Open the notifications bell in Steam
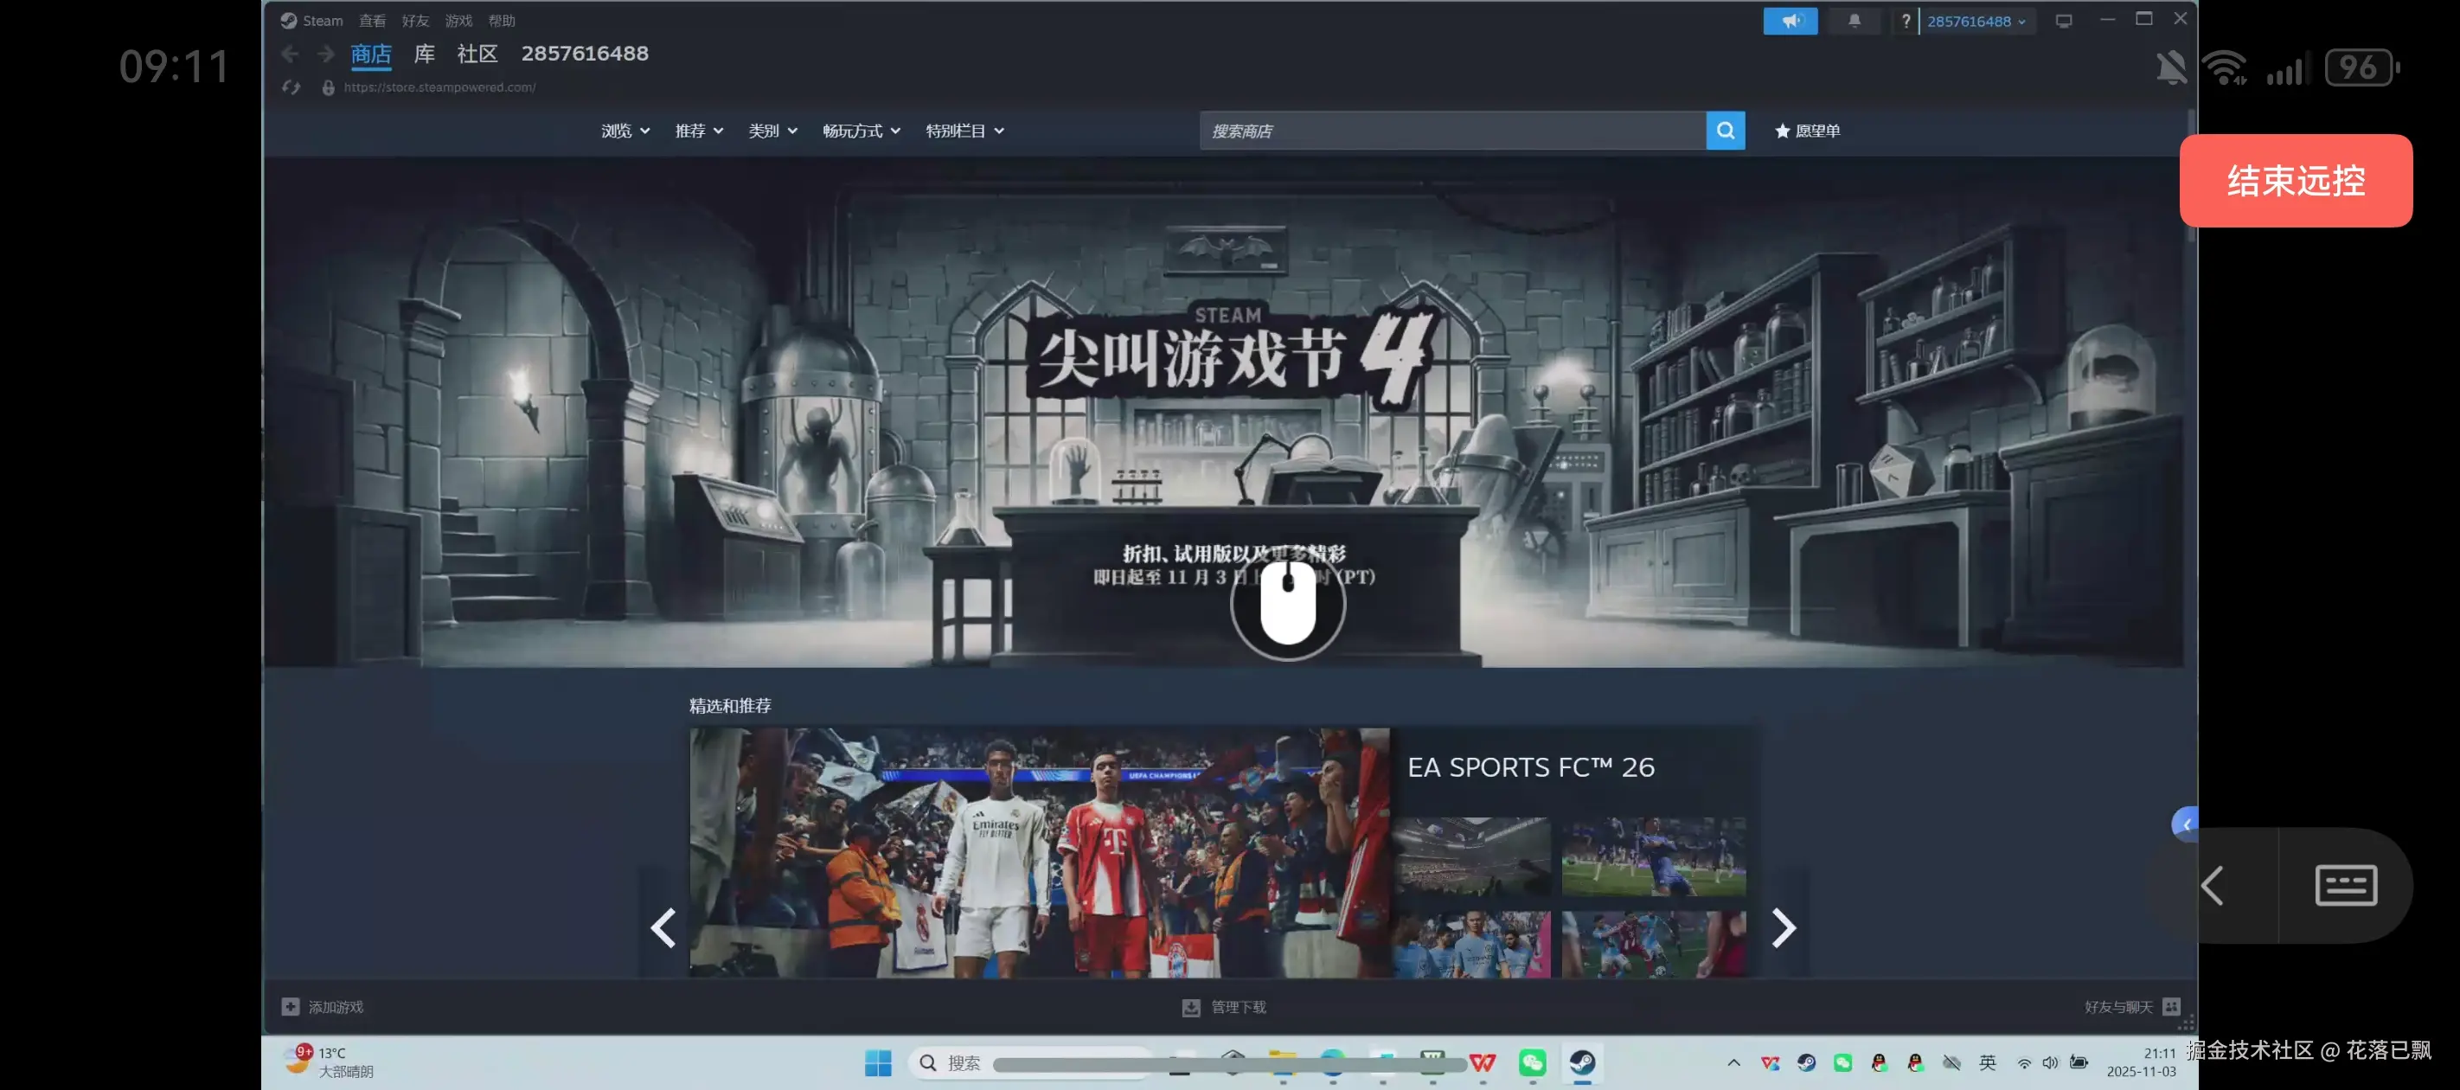This screenshot has width=2460, height=1090. pyautogui.click(x=1854, y=21)
